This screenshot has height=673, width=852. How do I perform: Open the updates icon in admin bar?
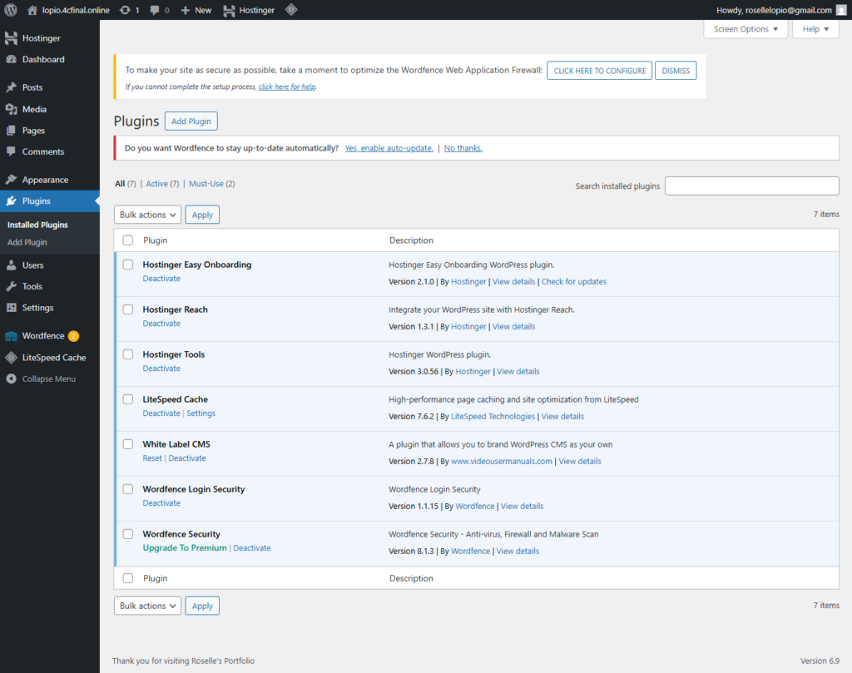125,10
